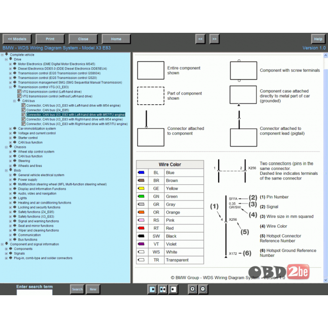Open VTG transmission control (without Left-hand drive) document icon
328x328 pixels.
coord(19,96)
